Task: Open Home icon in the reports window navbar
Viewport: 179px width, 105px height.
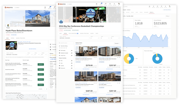Action: 150,6
